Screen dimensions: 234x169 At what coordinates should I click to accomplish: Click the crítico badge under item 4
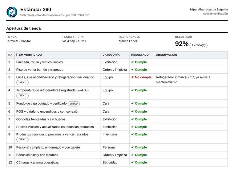(x=22, y=95)
